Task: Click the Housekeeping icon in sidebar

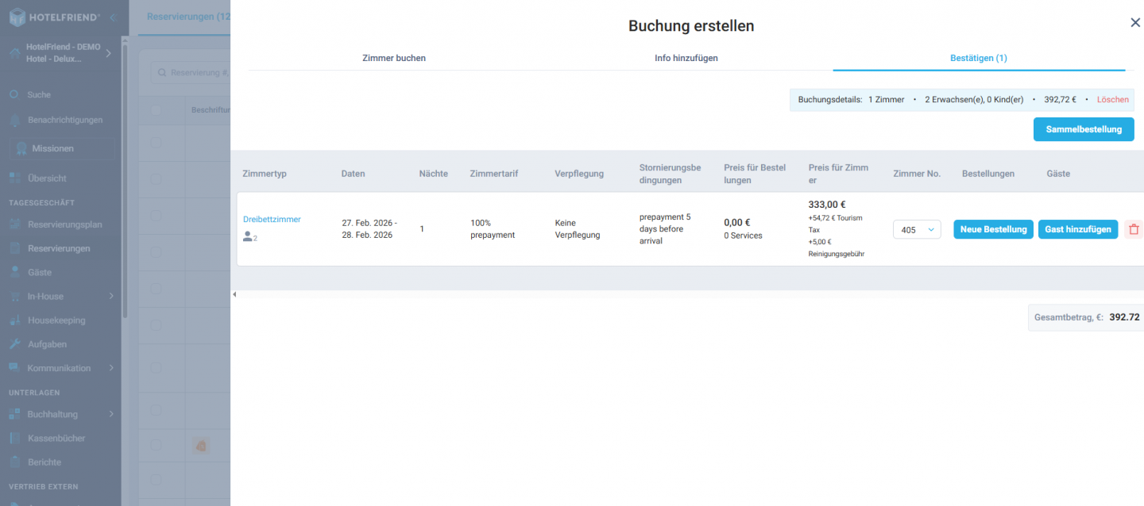Action: (x=14, y=320)
